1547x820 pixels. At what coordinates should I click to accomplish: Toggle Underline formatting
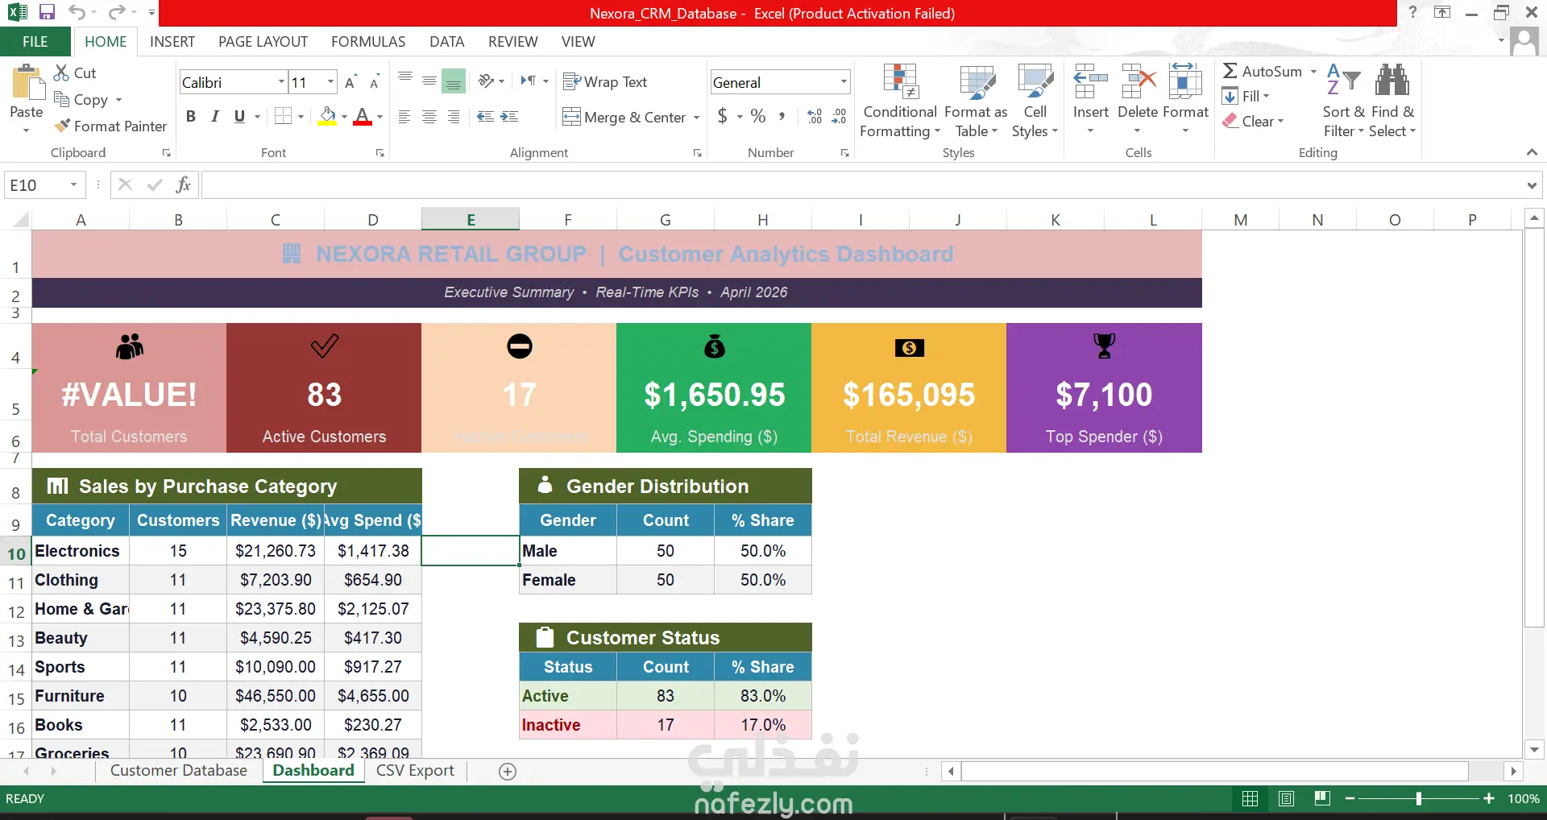click(x=239, y=116)
